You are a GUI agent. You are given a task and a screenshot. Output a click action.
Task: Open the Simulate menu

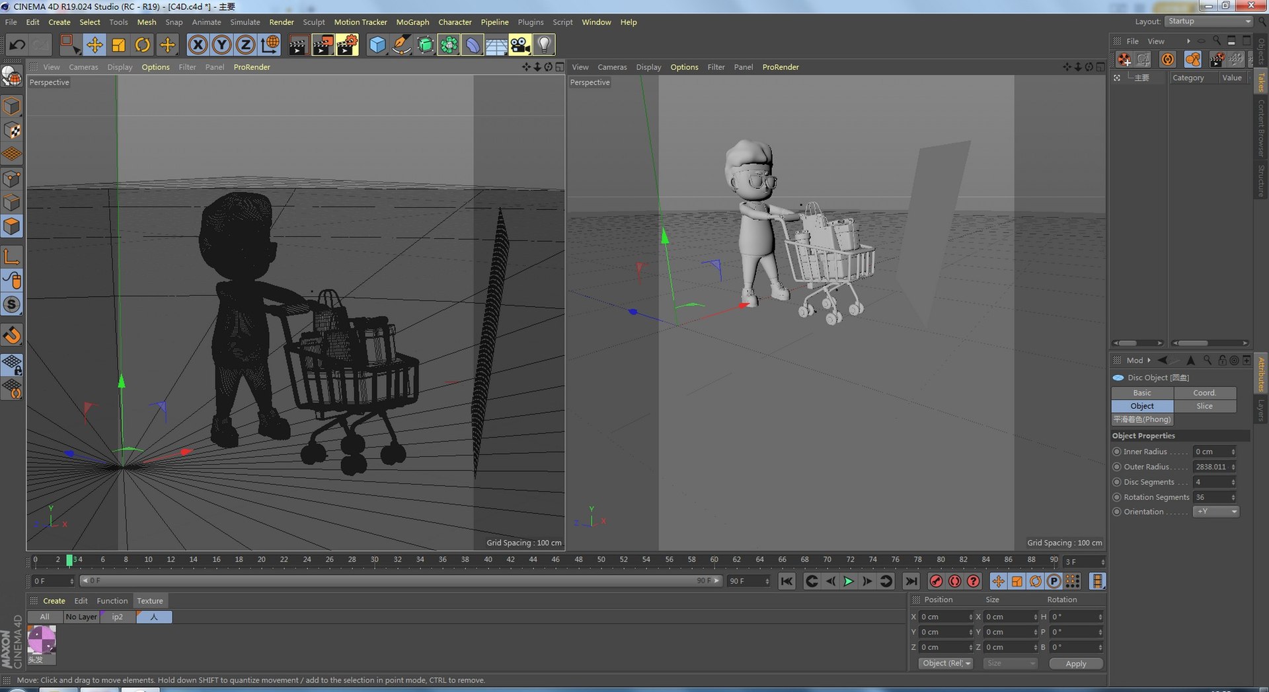245,22
